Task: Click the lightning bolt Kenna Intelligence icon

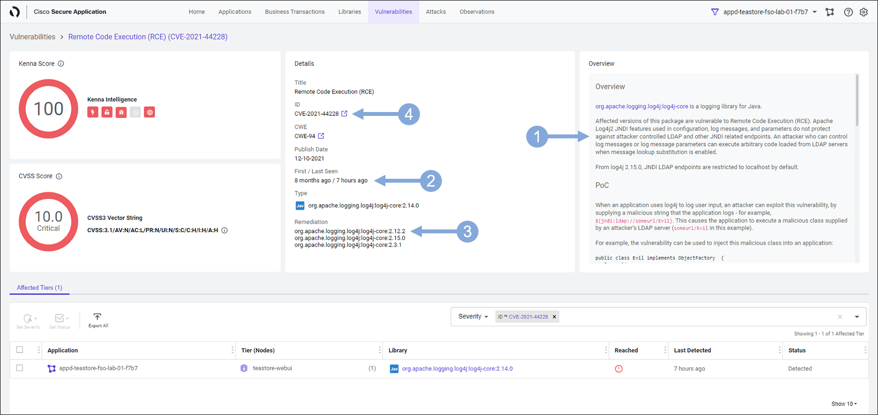Action: [93, 113]
